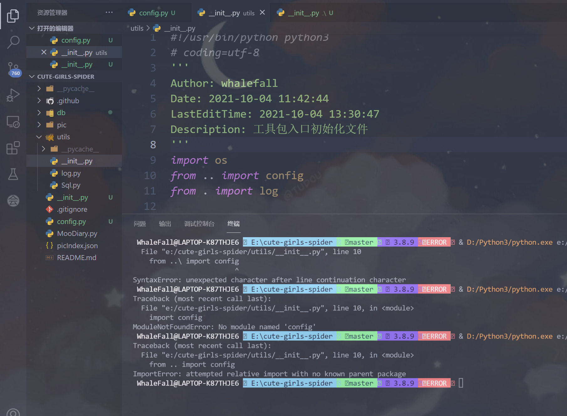The height and width of the screenshot is (416, 567).
Task: Open the Extensions view icon
Action: coord(13,148)
